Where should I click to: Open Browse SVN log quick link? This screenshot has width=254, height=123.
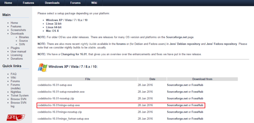pos(19,104)
